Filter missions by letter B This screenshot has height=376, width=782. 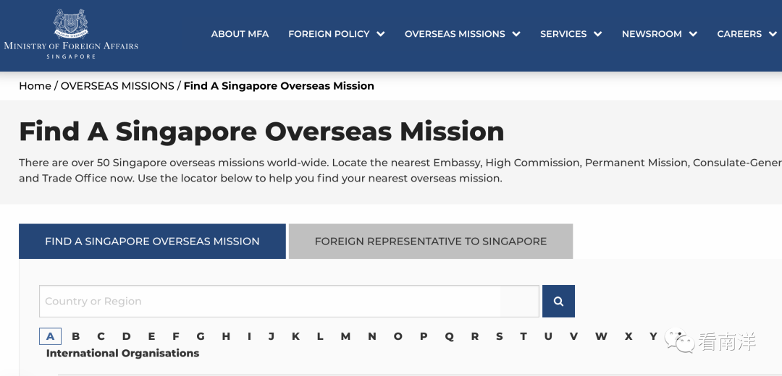tap(76, 337)
